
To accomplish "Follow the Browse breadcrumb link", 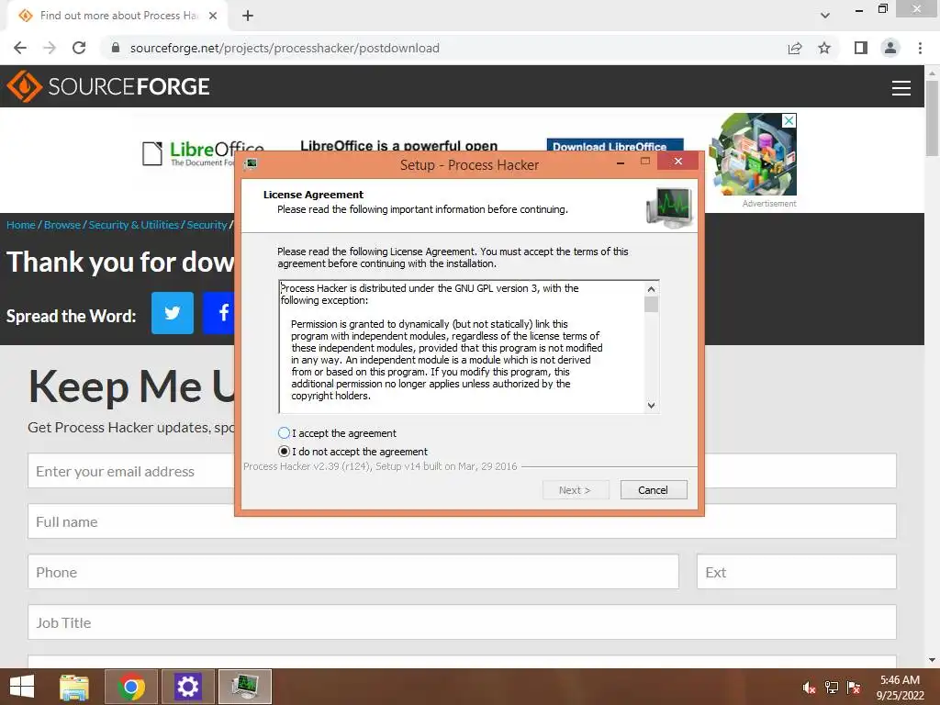I will [62, 225].
